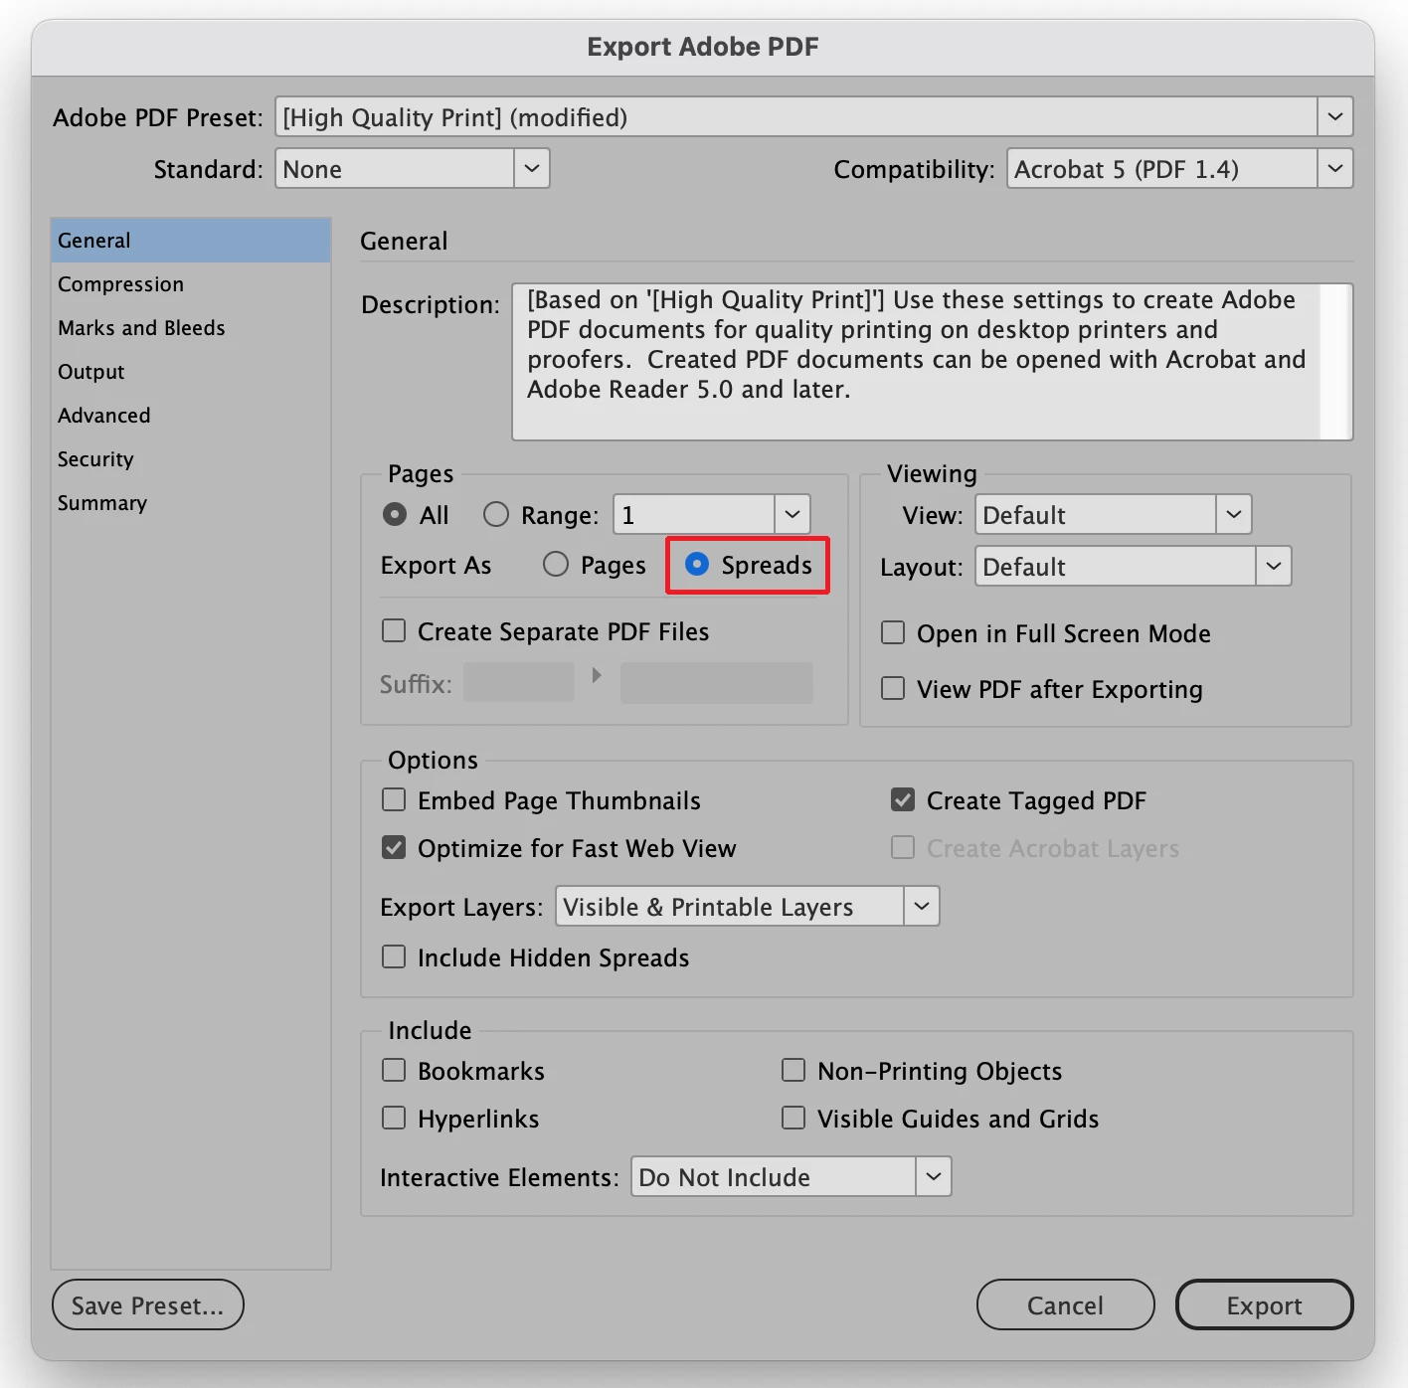Click the Description box scrollbar
1408x1388 pixels.
1336,362
